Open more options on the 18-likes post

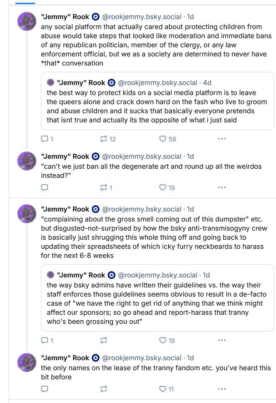pyautogui.click(x=221, y=340)
